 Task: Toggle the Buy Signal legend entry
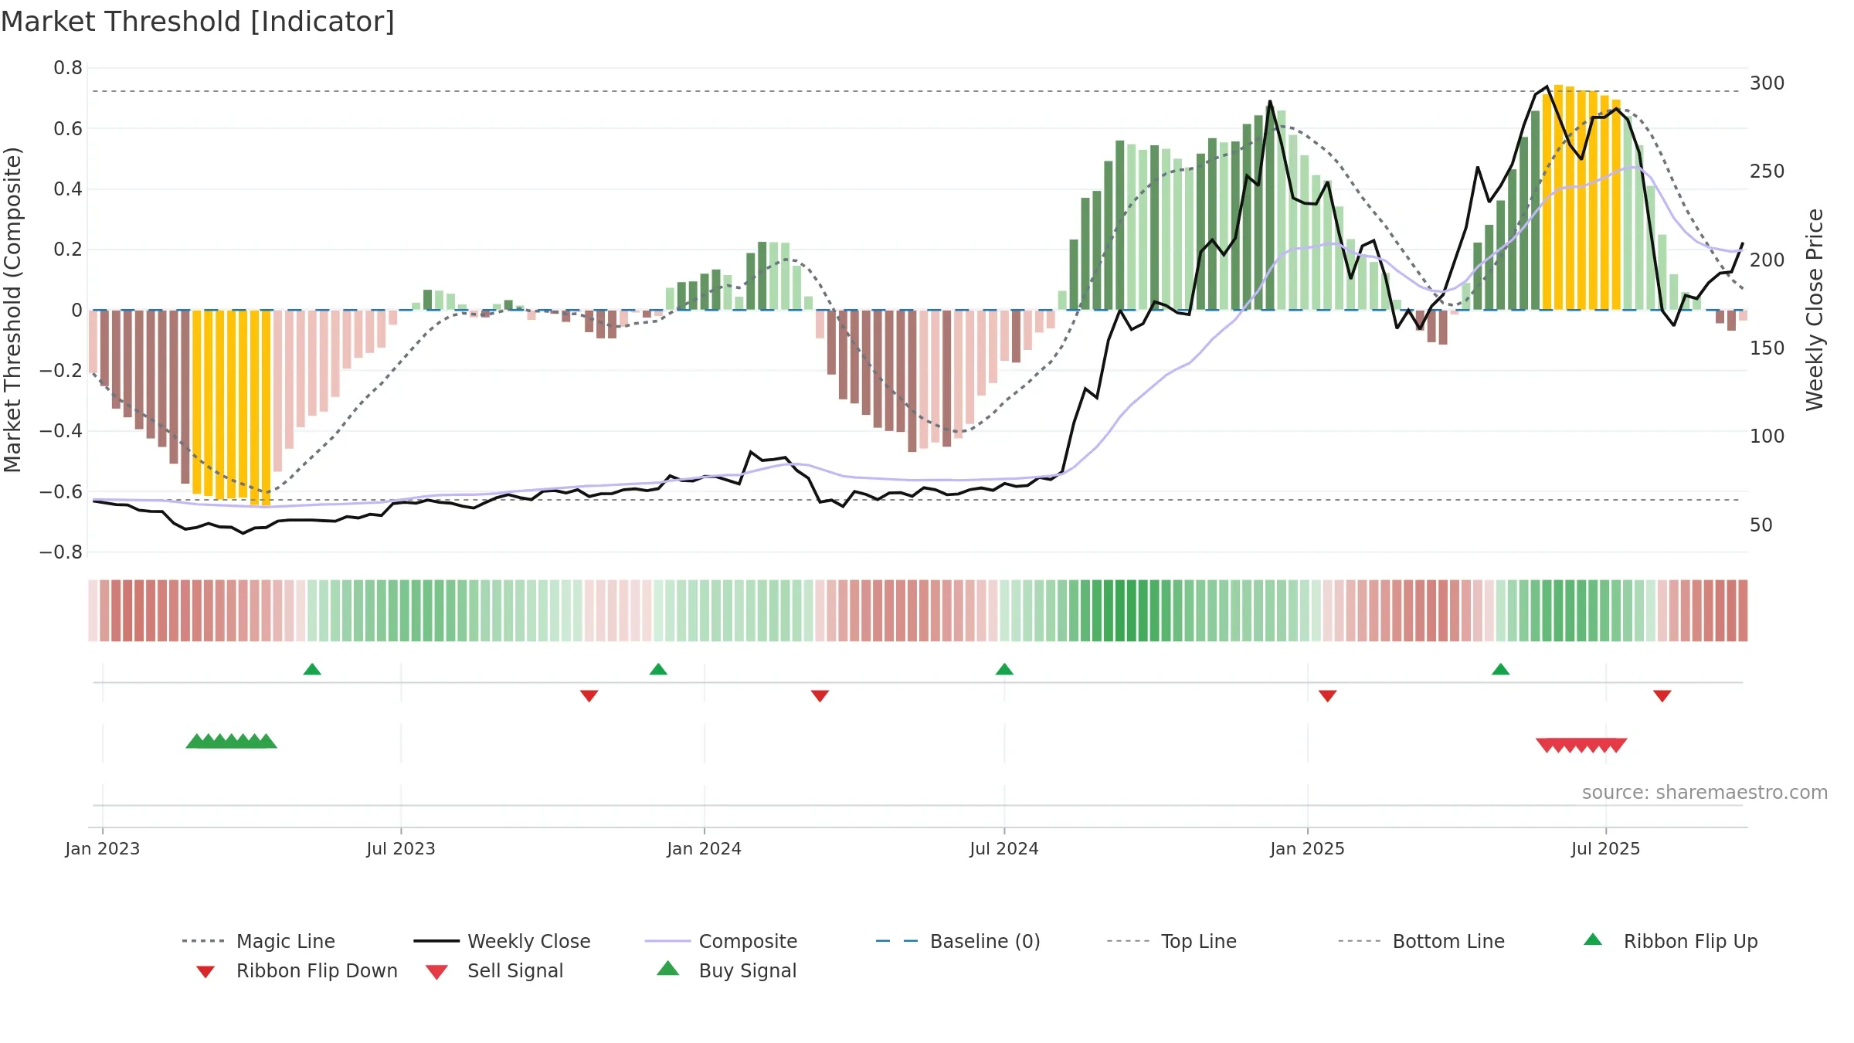(x=726, y=970)
